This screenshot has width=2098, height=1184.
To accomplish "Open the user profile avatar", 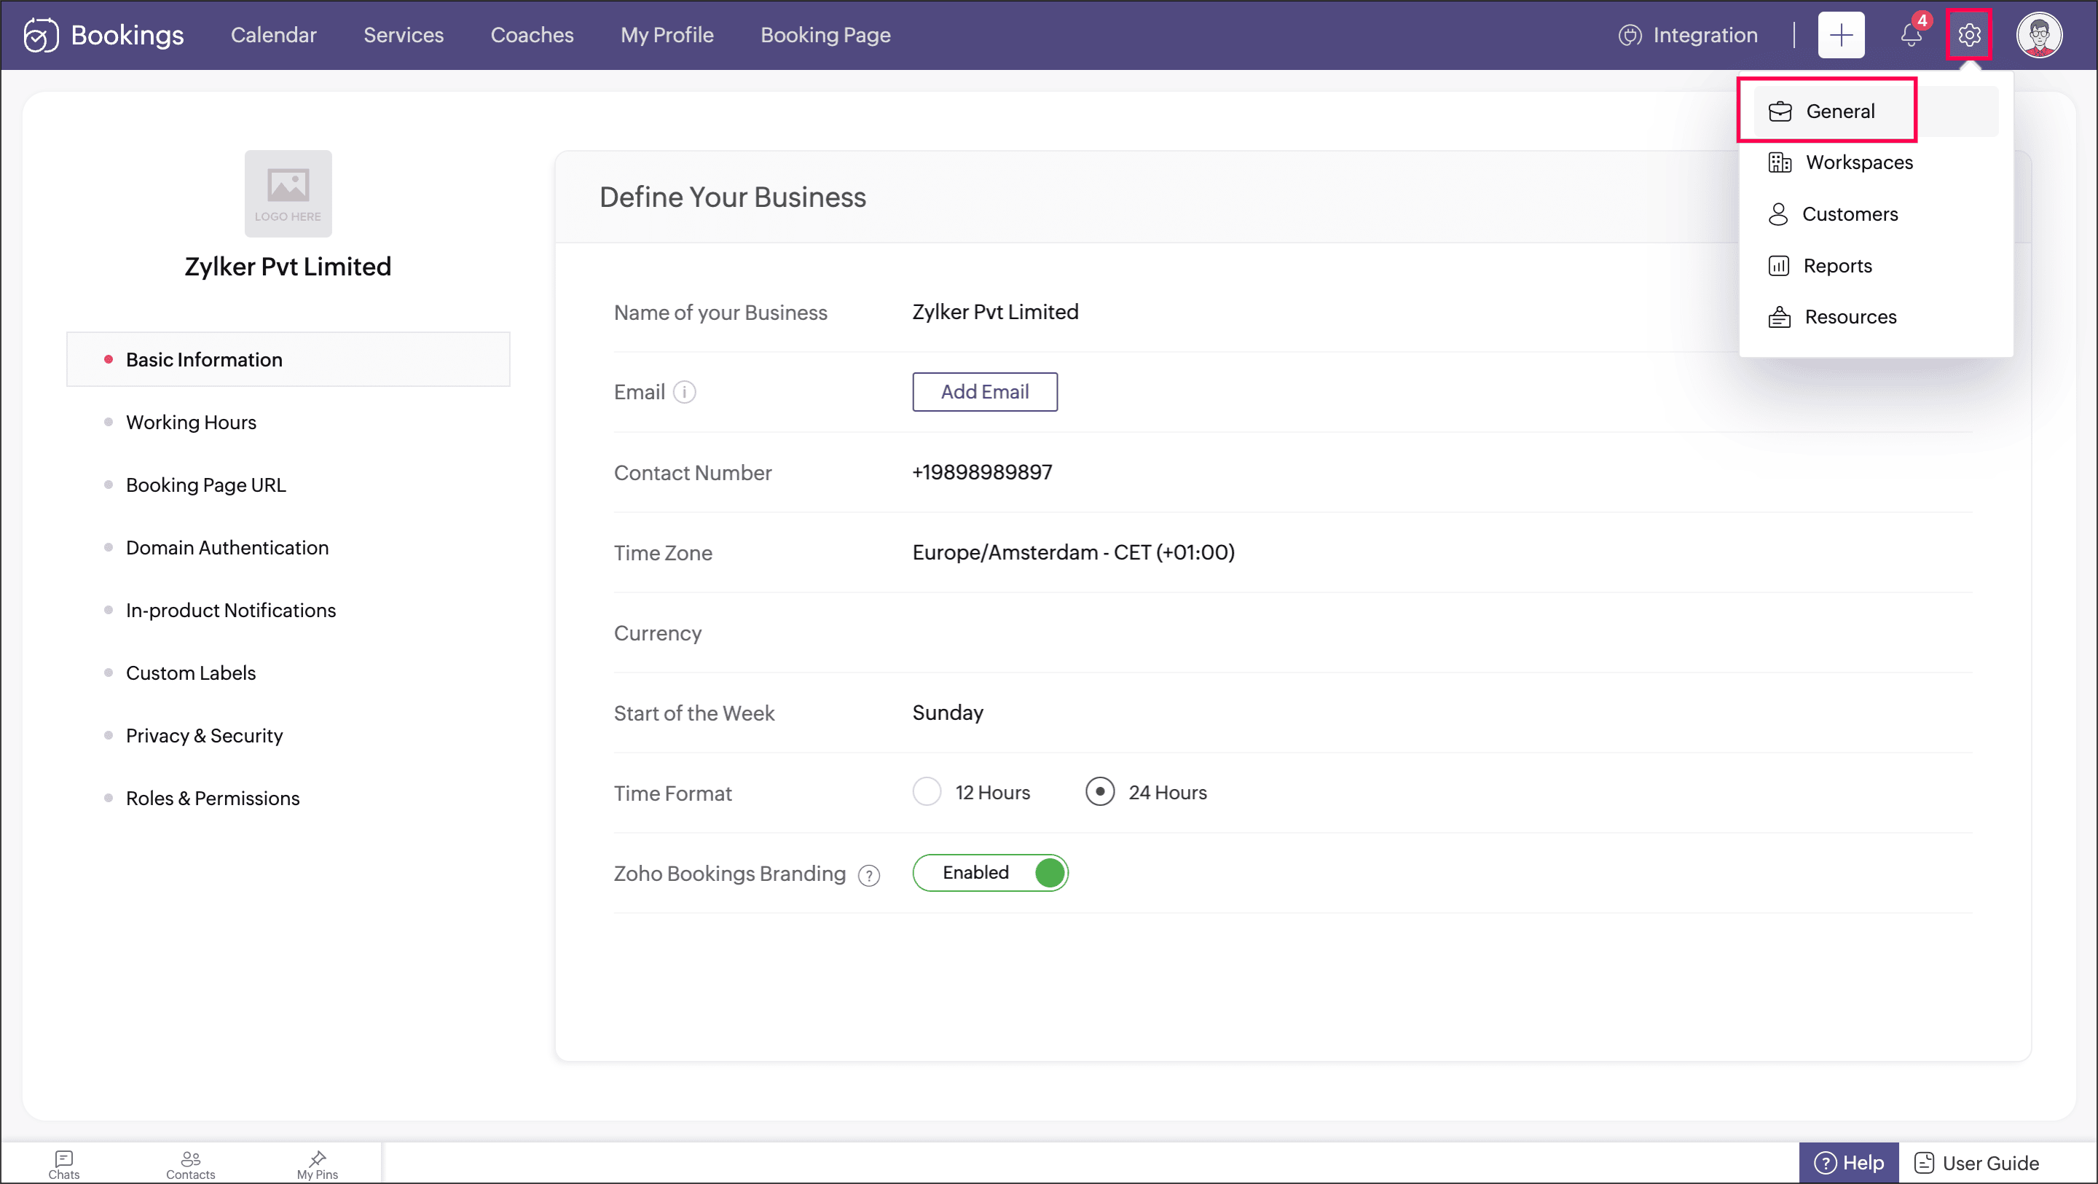I will click(x=2038, y=35).
